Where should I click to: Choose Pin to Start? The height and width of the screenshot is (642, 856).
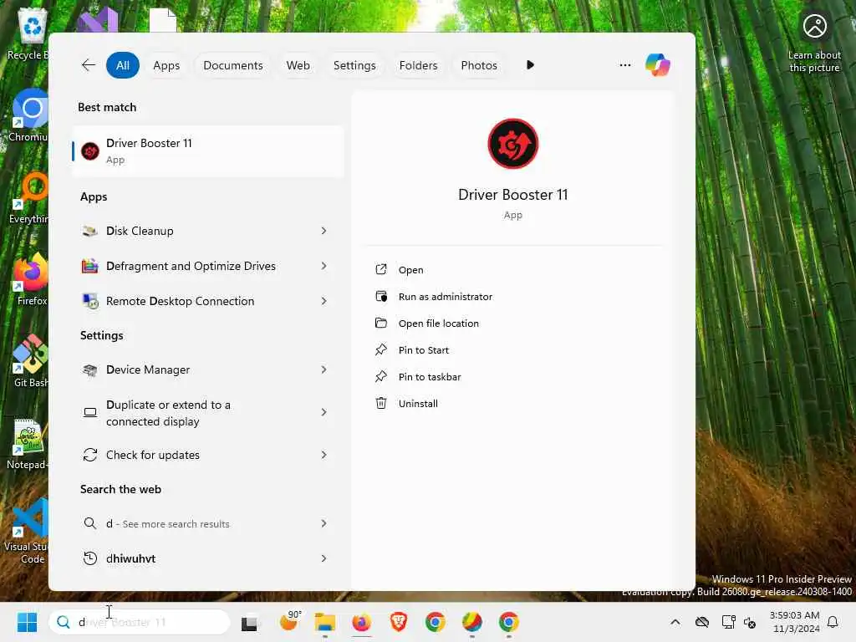click(x=411, y=350)
